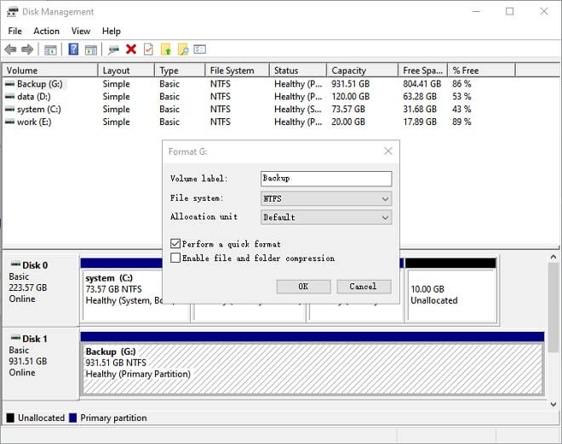
Task: Open the View menu
Action: click(x=81, y=31)
